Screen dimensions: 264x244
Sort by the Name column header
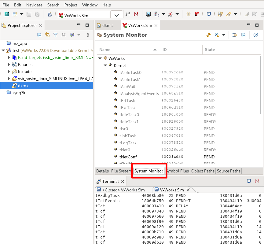128,50
